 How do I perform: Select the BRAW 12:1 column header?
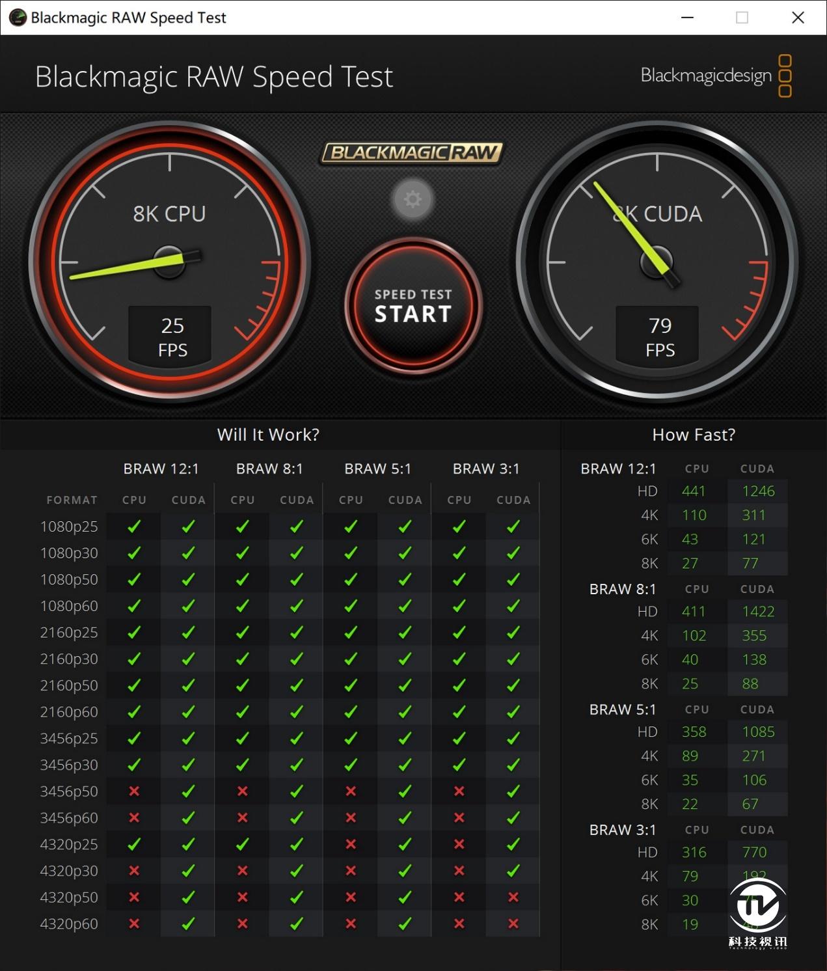pyautogui.click(x=161, y=469)
